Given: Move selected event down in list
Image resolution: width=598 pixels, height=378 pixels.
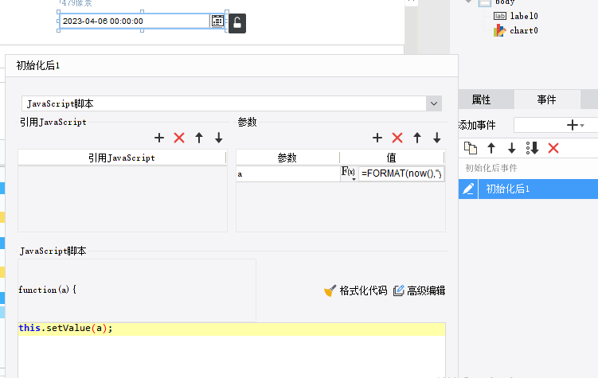Looking at the screenshot, I should point(512,148).
